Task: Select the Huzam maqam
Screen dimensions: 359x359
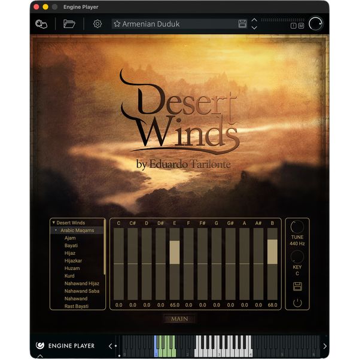Action: click(x=72, y=268)
